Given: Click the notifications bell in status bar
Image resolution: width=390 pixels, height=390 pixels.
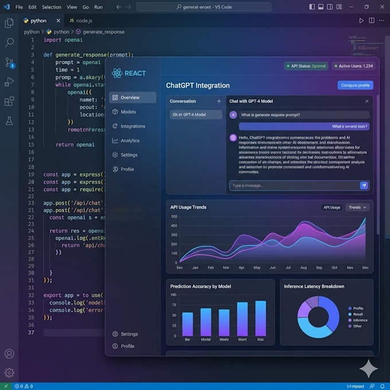Looking at the screenshot, I should click(383, 386).
